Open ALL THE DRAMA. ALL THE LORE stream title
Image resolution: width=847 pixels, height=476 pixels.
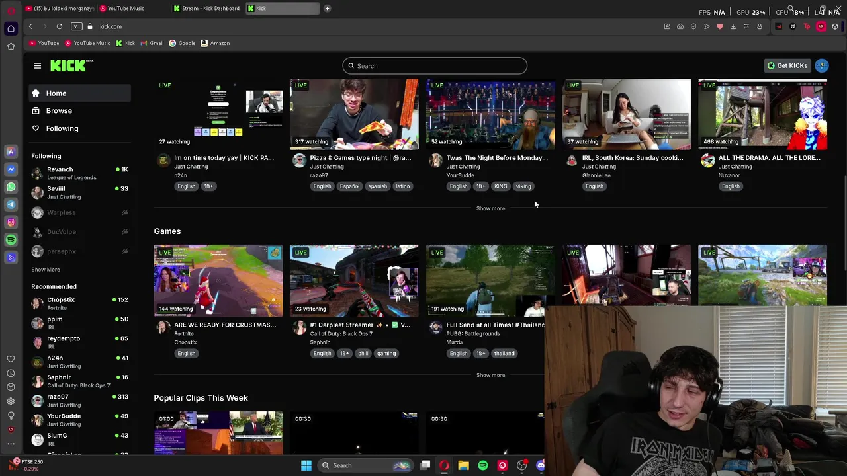coord(769,158)
